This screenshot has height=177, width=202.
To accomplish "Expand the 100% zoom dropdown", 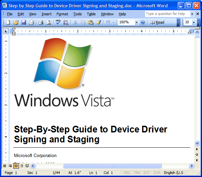I will click(x=136, y=22).
